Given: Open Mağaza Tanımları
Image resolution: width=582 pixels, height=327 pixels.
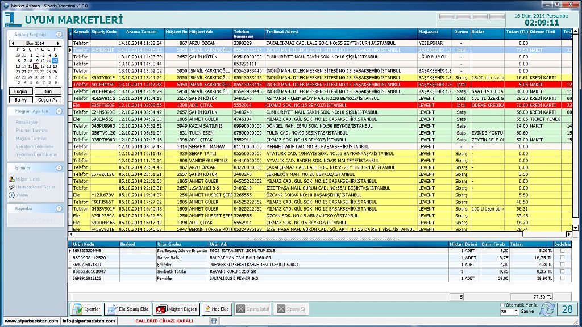Looking at the screenshot, I should coord(31,139).
